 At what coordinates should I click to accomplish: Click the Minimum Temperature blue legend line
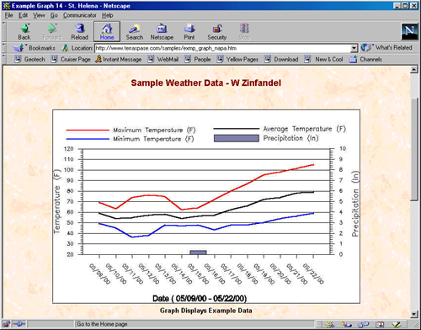point(88,139)
